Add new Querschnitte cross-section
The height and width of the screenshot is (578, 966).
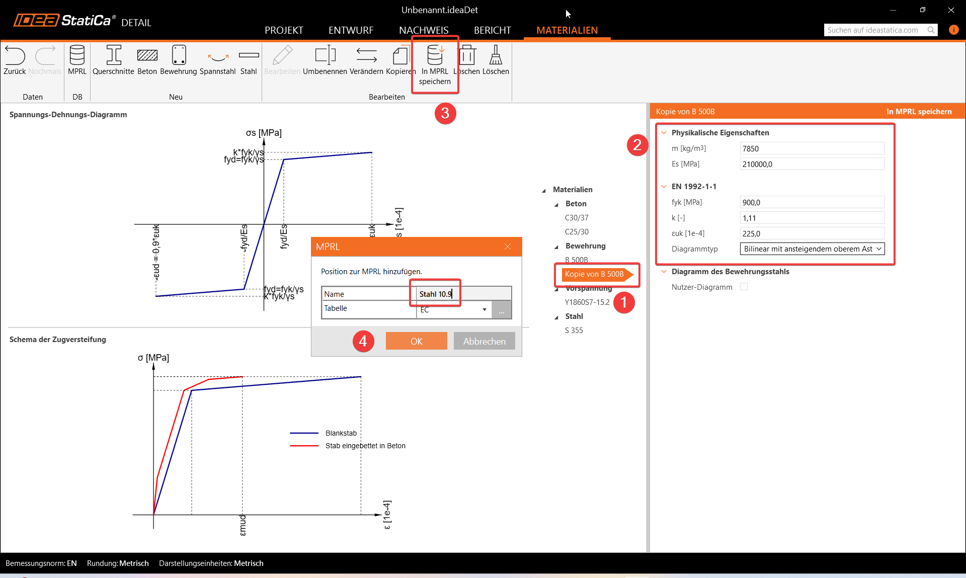point(113,55)
